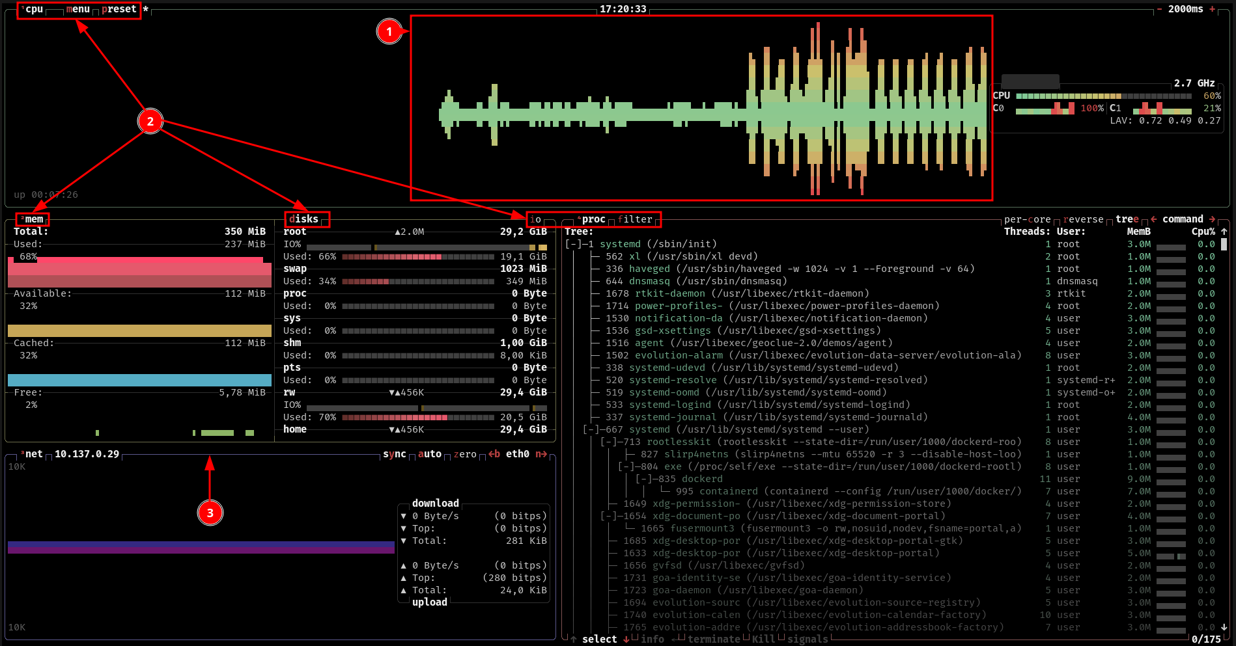Toggle the proc box label
This screenshot has width=1236, height=646.
pos(593,219)
